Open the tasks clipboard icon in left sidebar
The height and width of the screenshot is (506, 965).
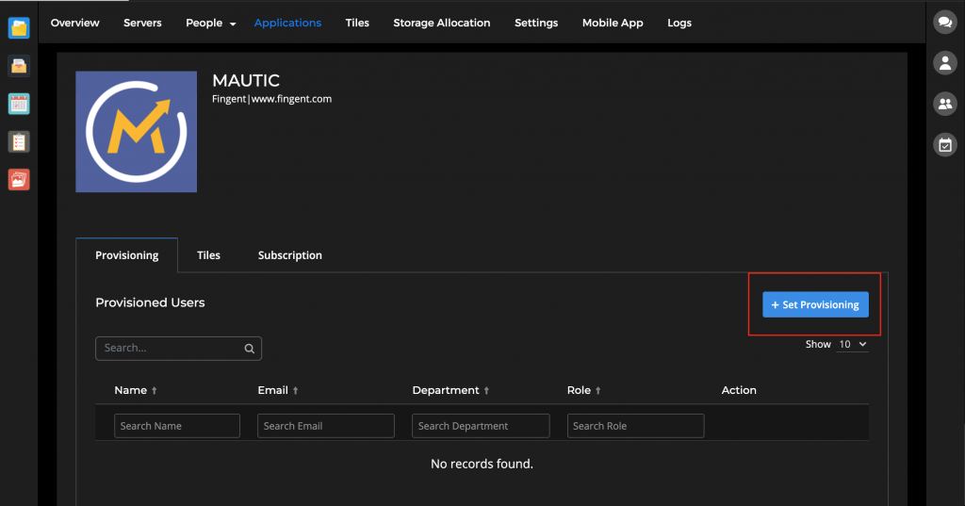(19, 142)
